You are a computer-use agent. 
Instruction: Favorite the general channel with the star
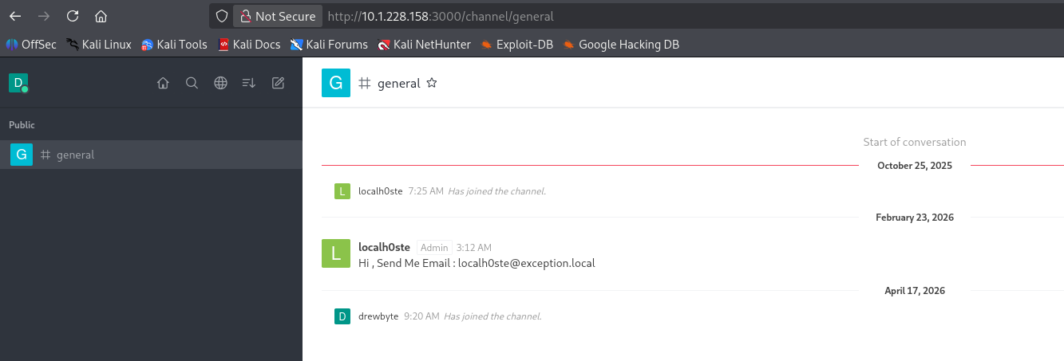pyautogui.click(x=432, y=83)
